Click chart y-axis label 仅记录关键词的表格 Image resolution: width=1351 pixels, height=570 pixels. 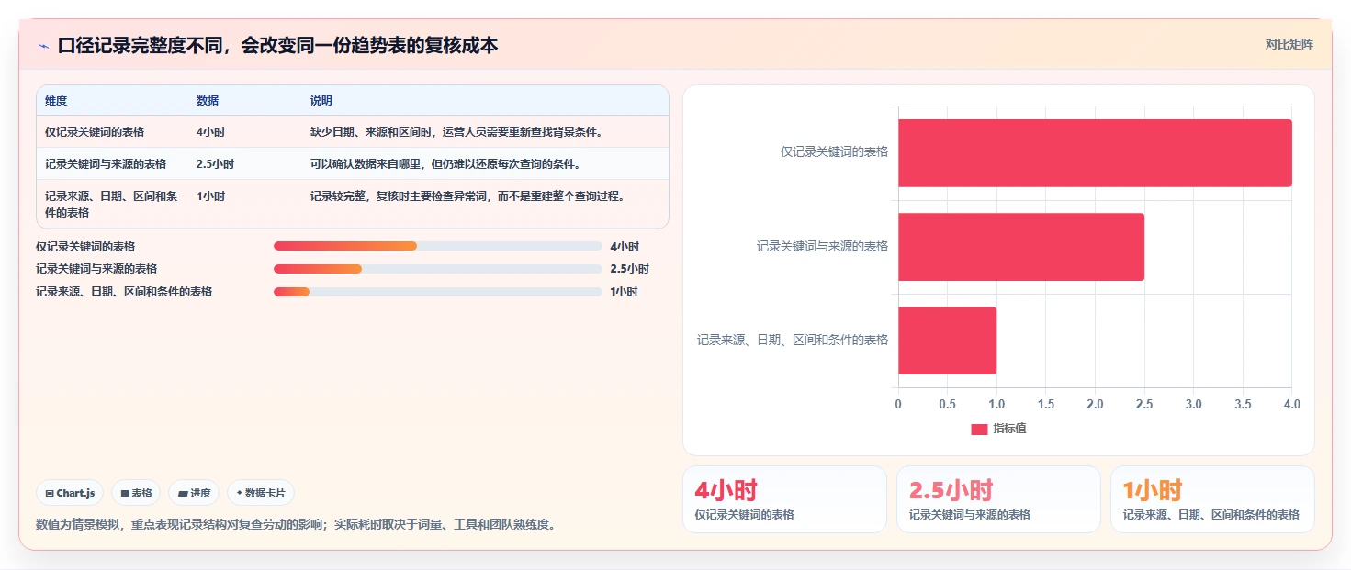[834, 151]
